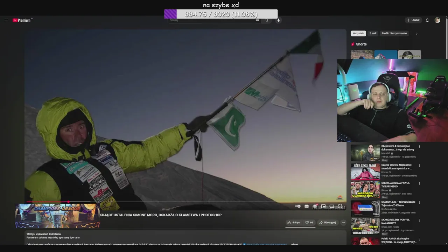
Task: Select the Wszystkie filter chip
Action: click(358, 34)
